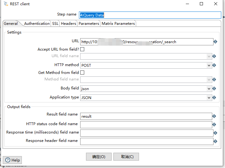Viewport: 225px width, 168px height.
Task: Click variable icon beside HTTP status code field
Action: click(x=214, y=125)
